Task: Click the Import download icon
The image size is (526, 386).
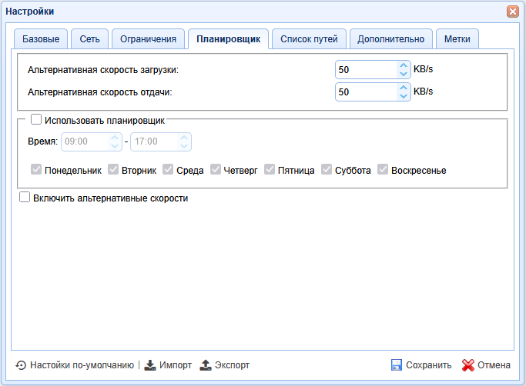Action: click(x=150, y=365)
